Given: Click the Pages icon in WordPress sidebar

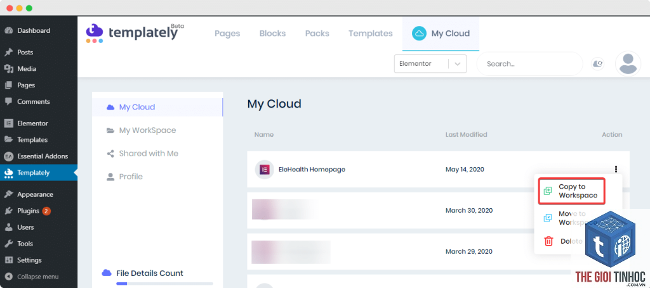Looking at the screenshot, I should click(8, 85).
